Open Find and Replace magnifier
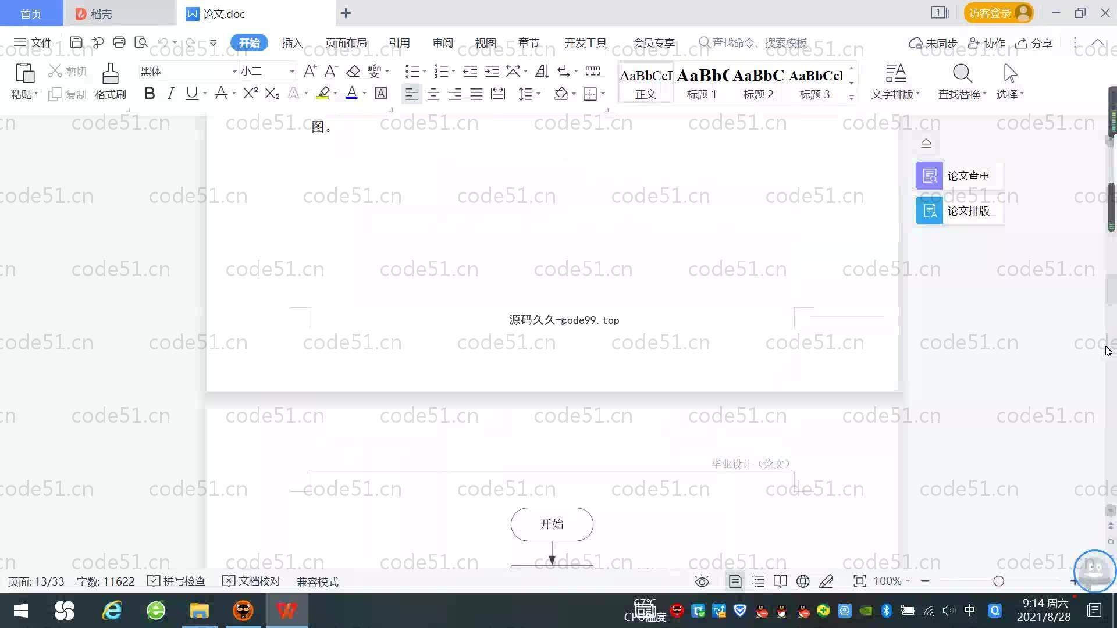The image size is (1117, 628). [x=962, y=73]
